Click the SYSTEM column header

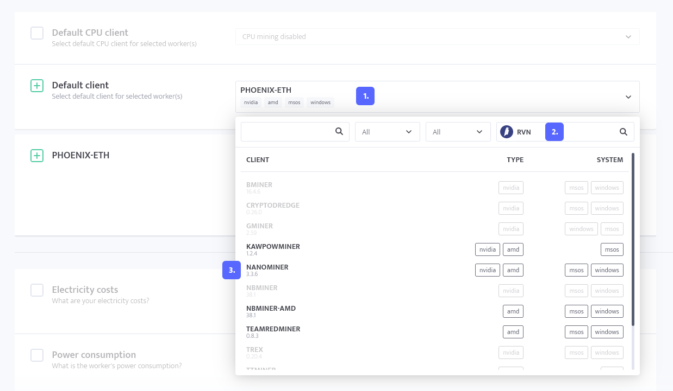610,160
